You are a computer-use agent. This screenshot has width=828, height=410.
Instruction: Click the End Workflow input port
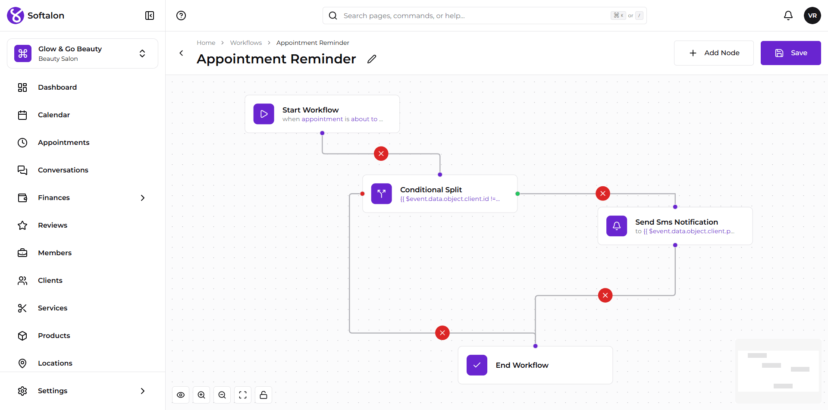(535, 346)
